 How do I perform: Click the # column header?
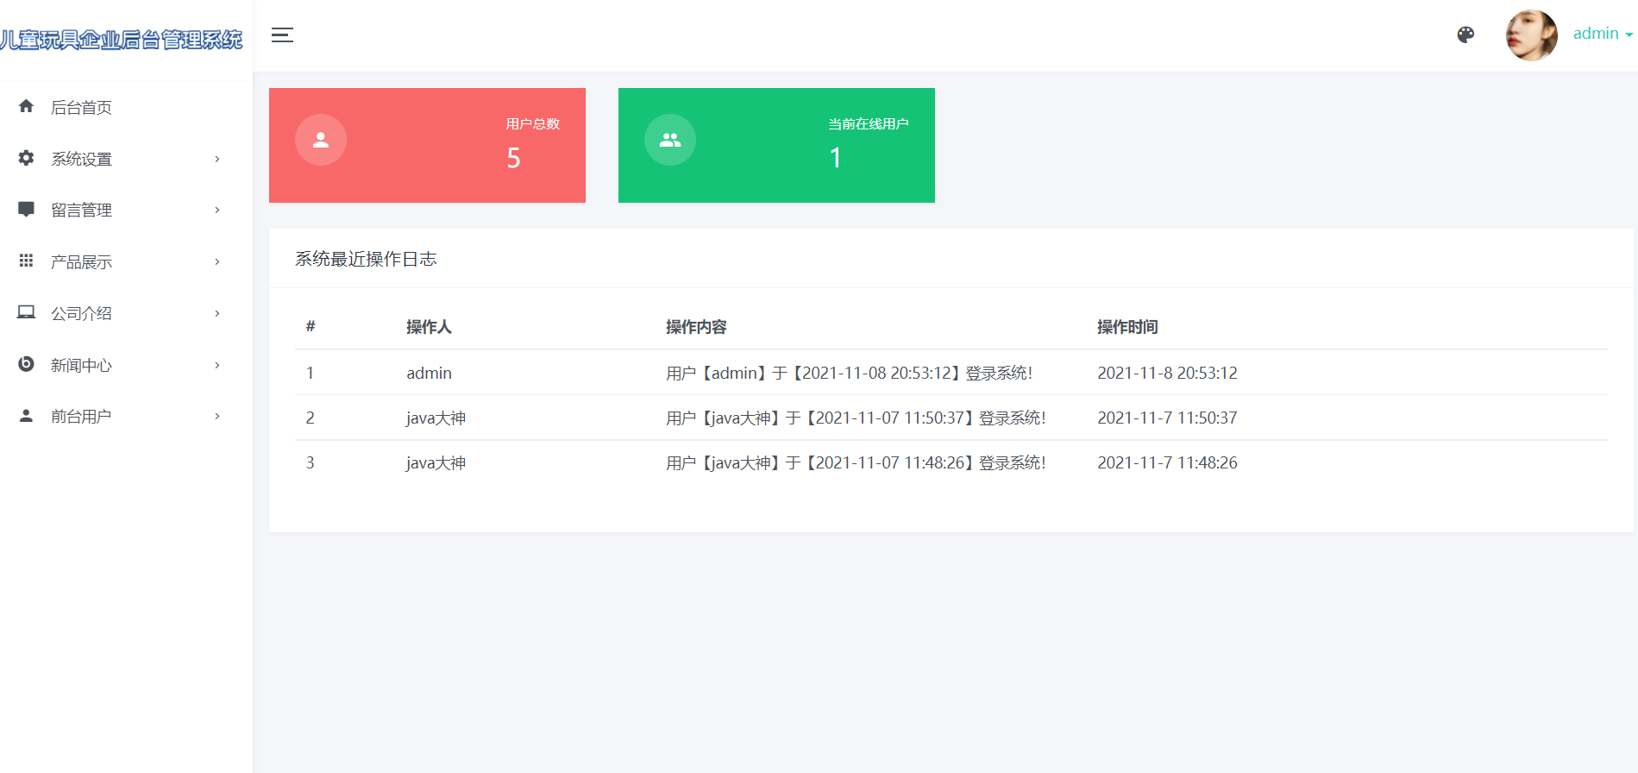click(311, 326)
